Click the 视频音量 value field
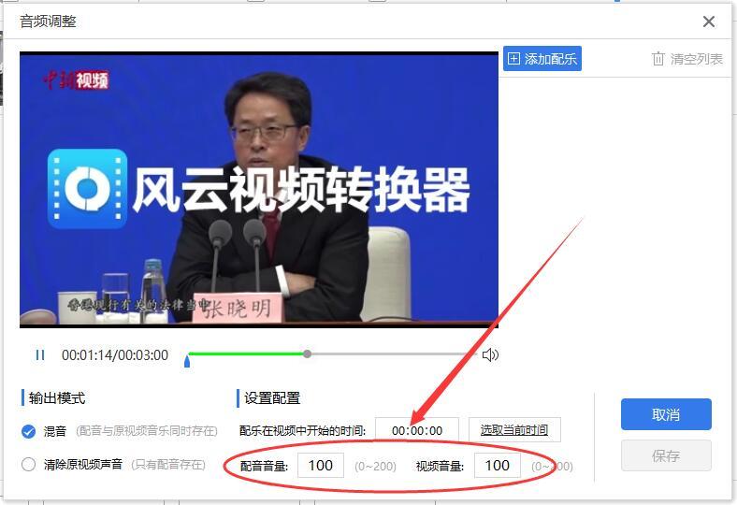The image size is (737, 505). click(x=498, y=466)
